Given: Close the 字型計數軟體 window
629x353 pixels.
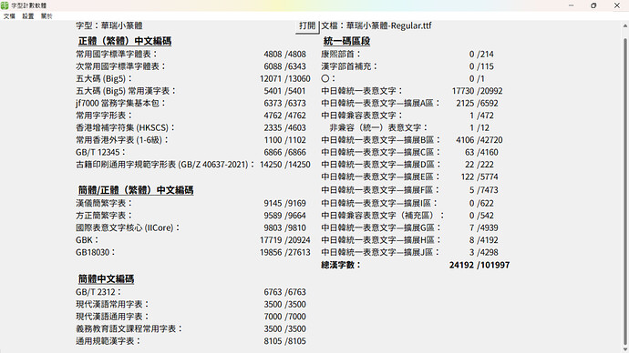Looking at the screenshot, I should click(617, 5).
